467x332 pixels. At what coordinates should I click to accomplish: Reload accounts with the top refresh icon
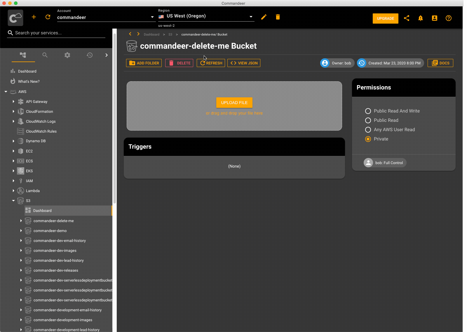click(x=48, y=17)
